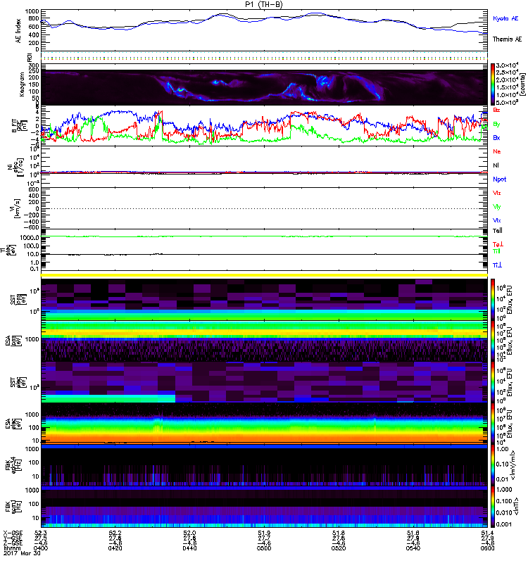The height and width of the screenshot is (563, 528).
Task: Click the "Te||" temperature legend entry
Action: pos(498,231)
